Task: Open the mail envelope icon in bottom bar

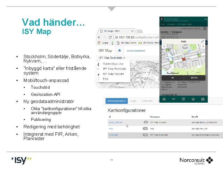Action: click(x=203, y=99)
